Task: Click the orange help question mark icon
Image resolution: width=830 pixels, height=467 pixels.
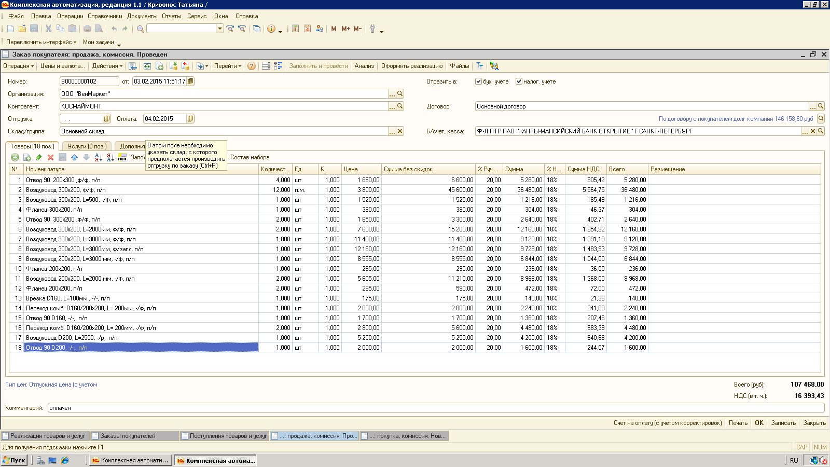Action: (252, 66)
